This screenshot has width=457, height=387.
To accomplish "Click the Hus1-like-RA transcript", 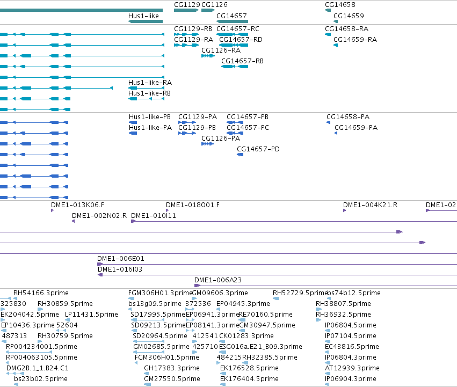I will (x=146, y=88).
